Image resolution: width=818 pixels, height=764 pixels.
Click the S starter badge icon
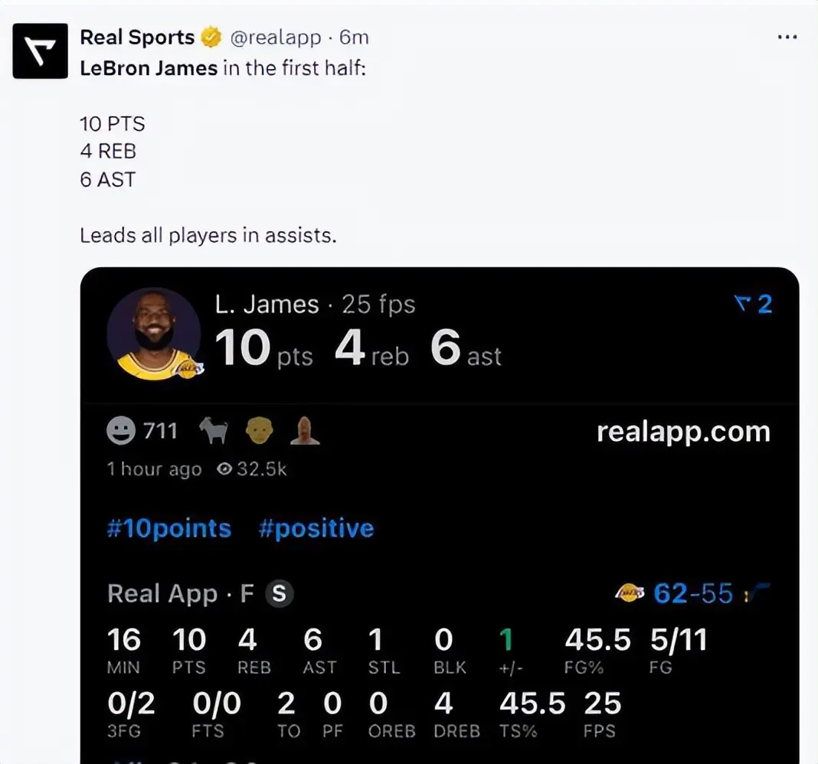280,594
